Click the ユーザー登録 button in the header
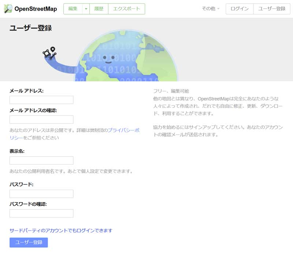The height and width of the screenshot is (254, 293). (x=273, y=8)
